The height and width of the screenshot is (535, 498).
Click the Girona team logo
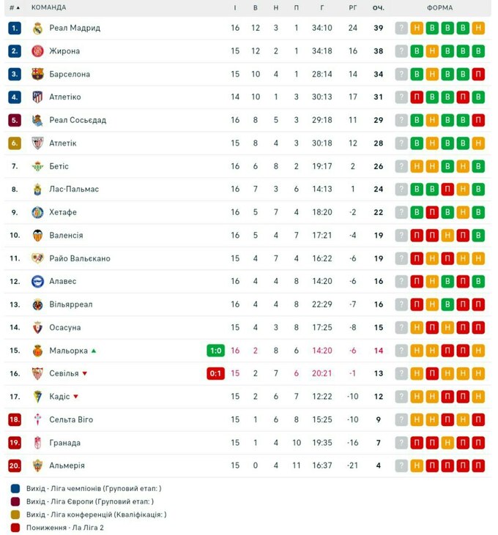pos(38,51)
